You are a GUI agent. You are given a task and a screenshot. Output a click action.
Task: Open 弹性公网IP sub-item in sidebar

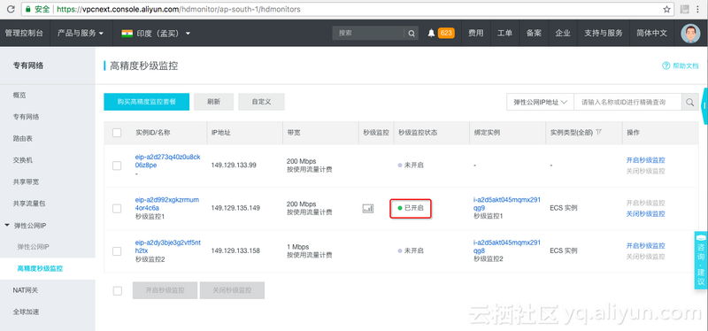[x=34, y=247]
